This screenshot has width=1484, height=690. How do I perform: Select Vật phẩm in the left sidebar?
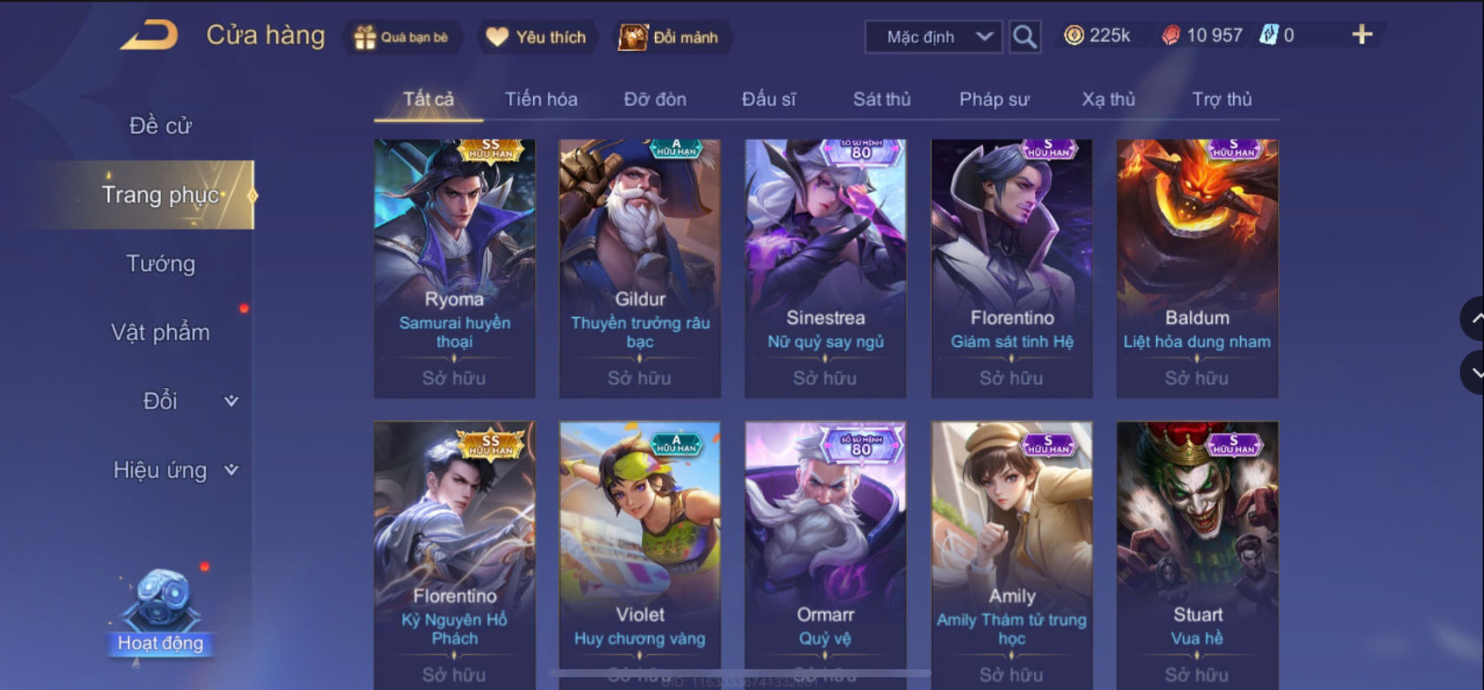(161, 332)
